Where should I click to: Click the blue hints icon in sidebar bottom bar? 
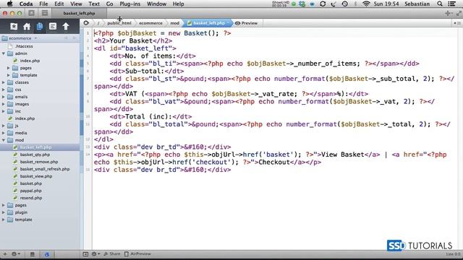click(46, 254)
